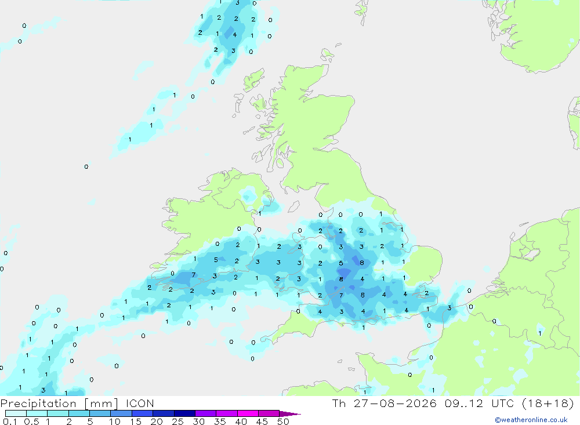The height and width of the screenshot is (425, 580).
Task: Click the 4 value in the northern Atlantic rain band
Action: point(234,35)
